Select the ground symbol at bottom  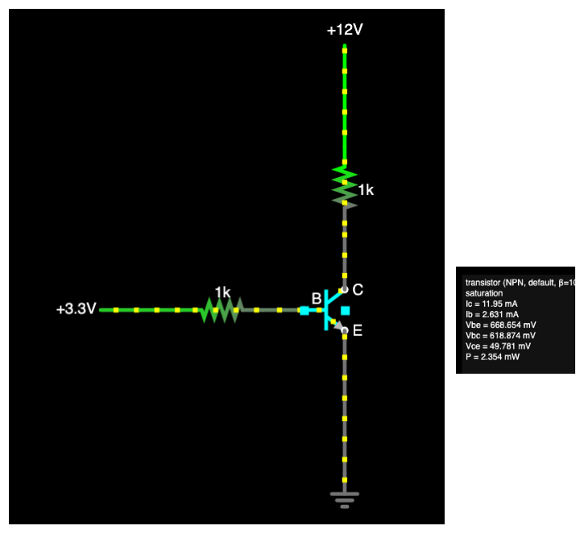(x=345, y=500)
